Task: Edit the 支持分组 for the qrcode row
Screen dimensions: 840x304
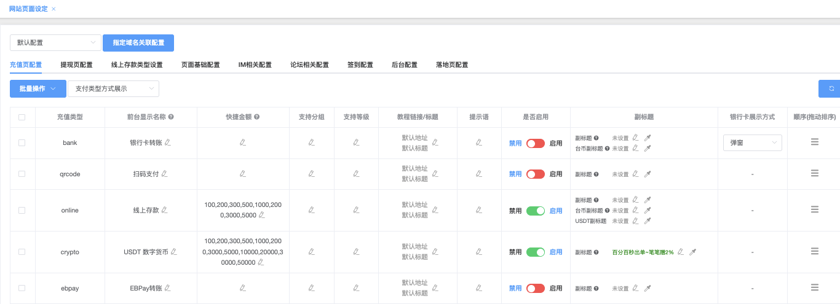Action: coord(312,174)
